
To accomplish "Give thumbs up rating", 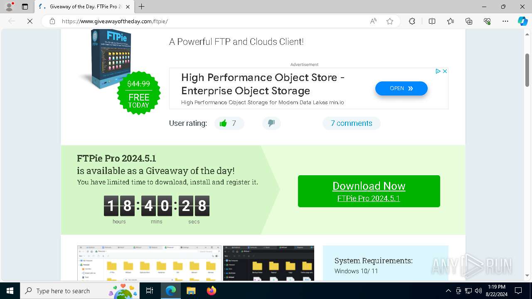I will click(229, 123).
